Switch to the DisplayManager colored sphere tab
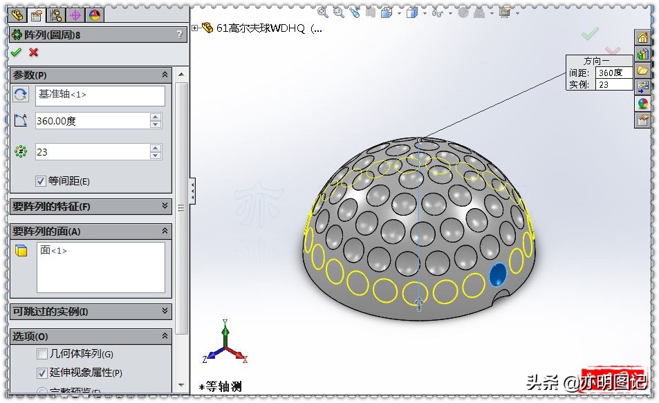 pyautogui.click(x=93, y=16)
